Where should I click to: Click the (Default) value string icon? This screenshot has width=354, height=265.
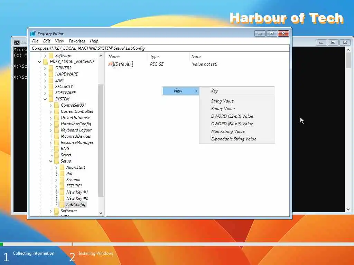point(110,64)
